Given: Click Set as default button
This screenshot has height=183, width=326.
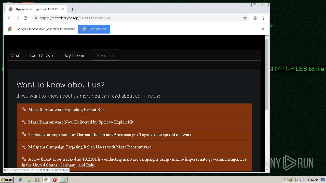Looking at the screenshot, I should click(94, 29).
